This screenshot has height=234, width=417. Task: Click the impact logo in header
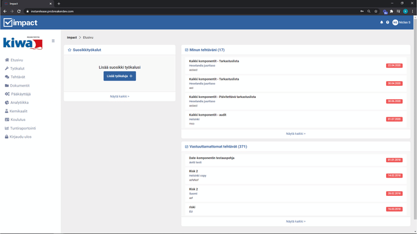pyautogui.click(x=21, y=22)
